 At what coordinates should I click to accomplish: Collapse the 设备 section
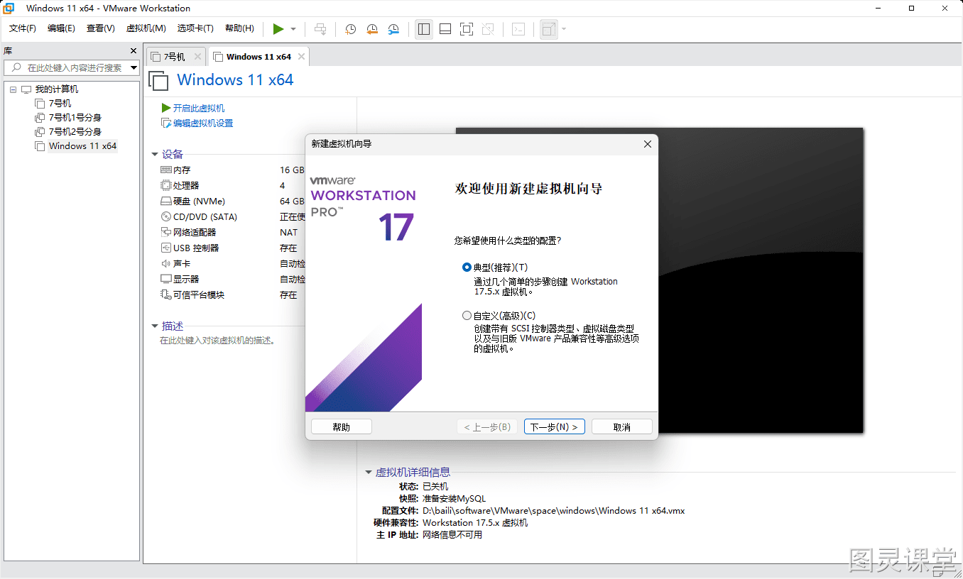(x=155, y=154)
